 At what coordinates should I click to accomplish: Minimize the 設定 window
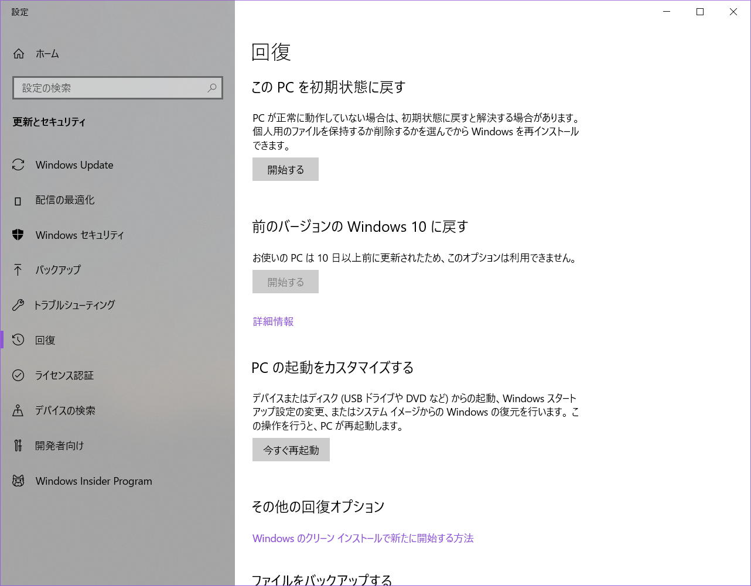tap(667, 12)
